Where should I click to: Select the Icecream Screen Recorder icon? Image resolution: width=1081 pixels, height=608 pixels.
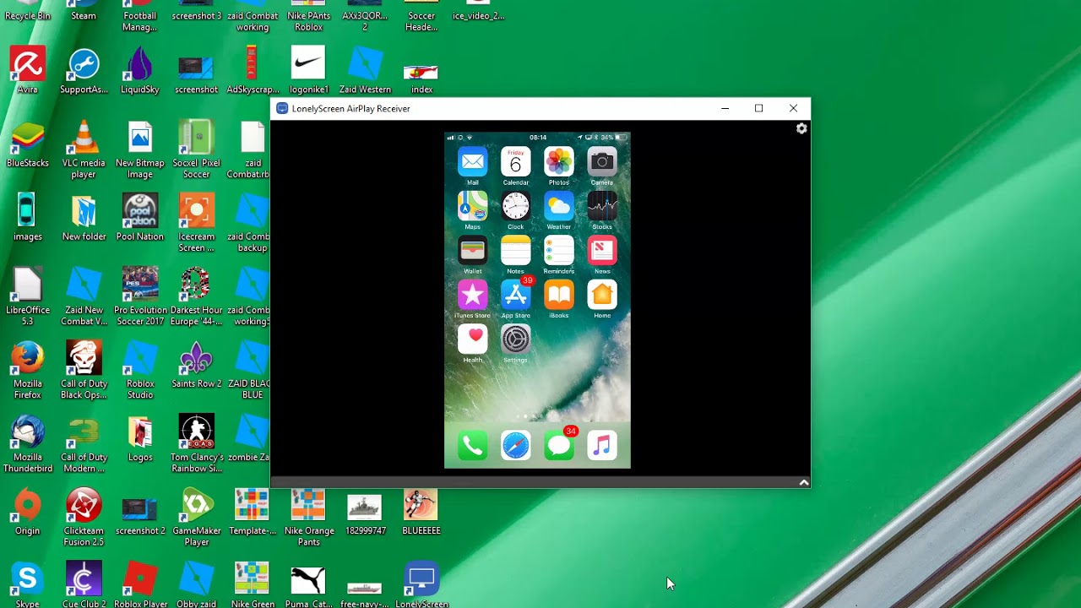pyautogui.click(x=196, y=224)
